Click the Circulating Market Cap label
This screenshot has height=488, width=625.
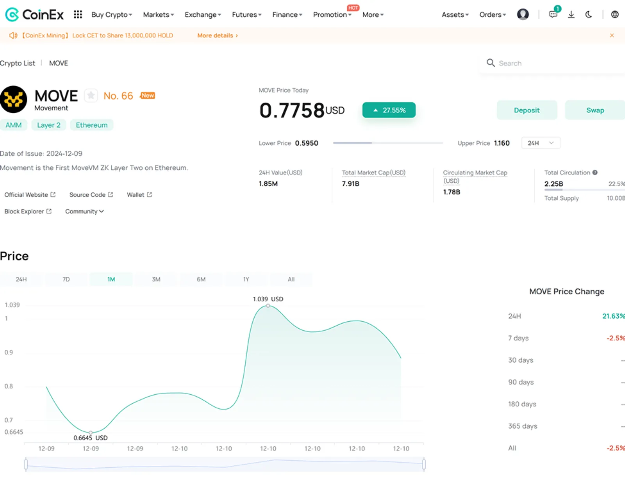(475, 176)
